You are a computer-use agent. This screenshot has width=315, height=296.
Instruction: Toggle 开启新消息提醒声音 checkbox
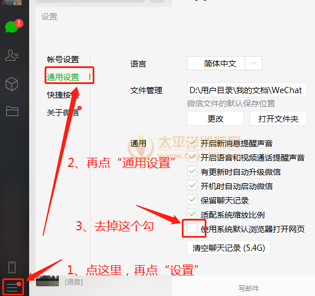pos(192,143)
